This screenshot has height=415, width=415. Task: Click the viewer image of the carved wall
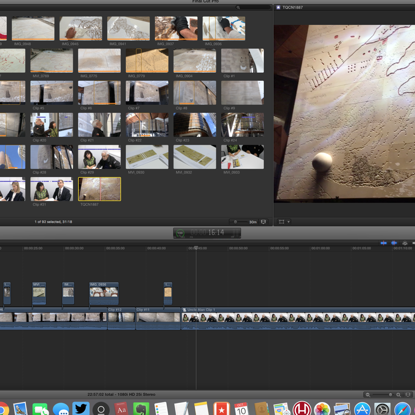point(344,114)
